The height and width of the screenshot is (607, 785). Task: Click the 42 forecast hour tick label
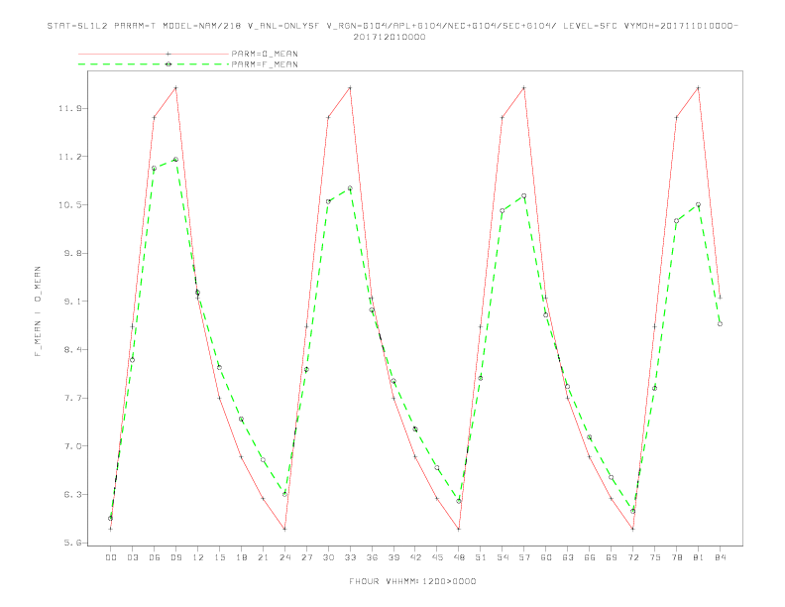415,557
